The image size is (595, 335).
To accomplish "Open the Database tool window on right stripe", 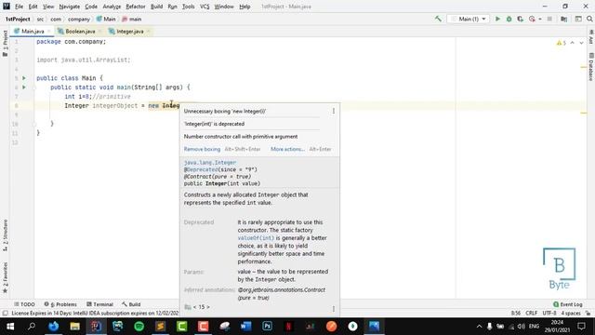I will pos(591,67).
